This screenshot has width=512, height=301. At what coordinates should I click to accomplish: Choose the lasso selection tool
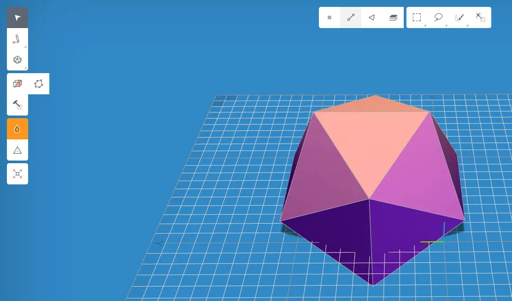coord(438,17)
